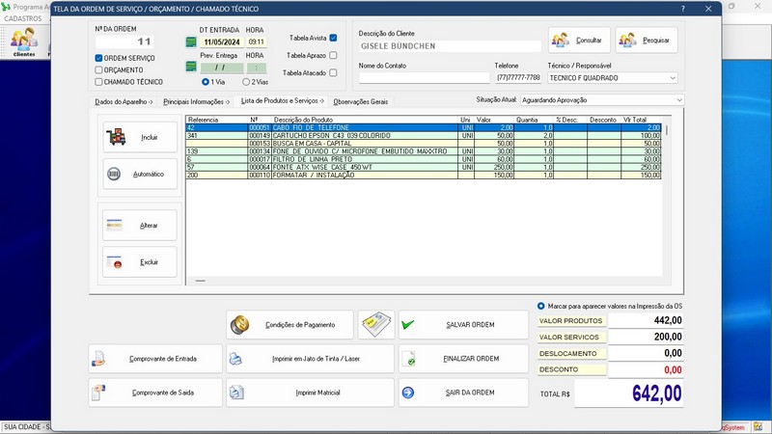The height and width of the screenshot is (434, 772).
Task: Switch to Dados do Aparelho tab
Action: pos(122,101)
